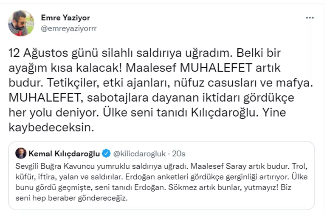Click the blue verified badge beside Kılıçdaroğlu
Screen dimensions: 327x217
point(108,153)
